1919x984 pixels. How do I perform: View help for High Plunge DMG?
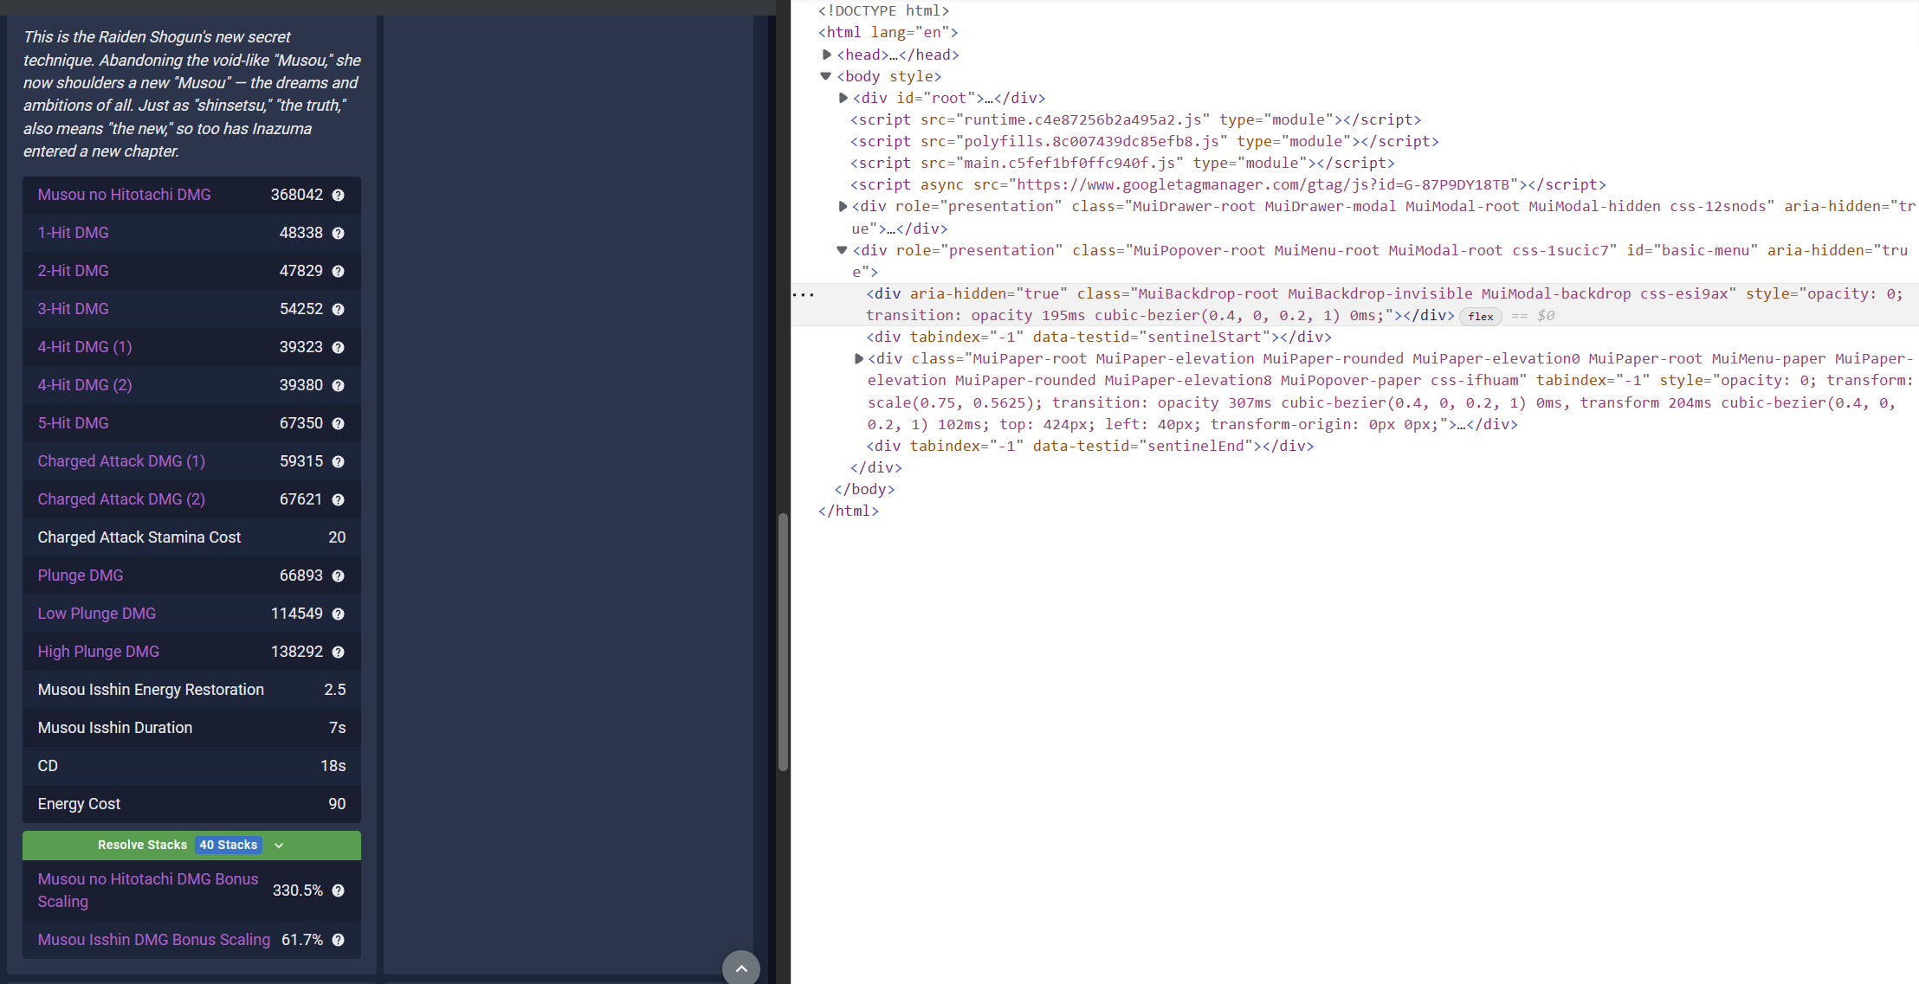pyautogui.click(x=338, y=652)
